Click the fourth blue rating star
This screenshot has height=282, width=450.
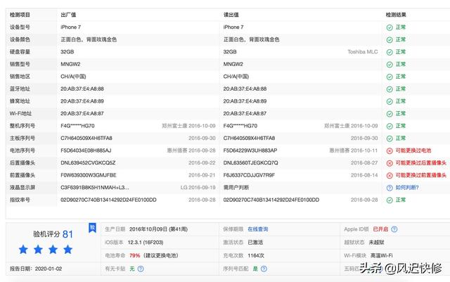coord(67,249)
